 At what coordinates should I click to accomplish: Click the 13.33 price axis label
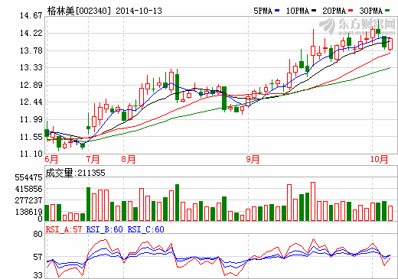[31, 67]
